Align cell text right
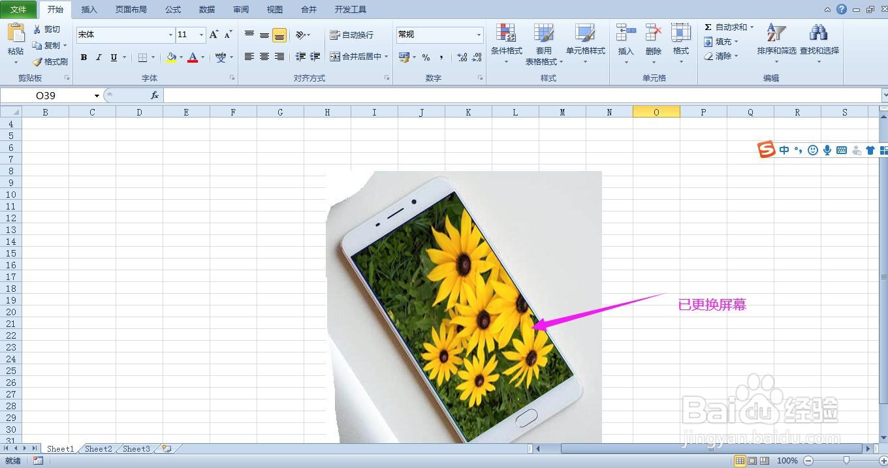Image resolution: width=888 pixels, height=468 pixels. click(x=279, y=57)
